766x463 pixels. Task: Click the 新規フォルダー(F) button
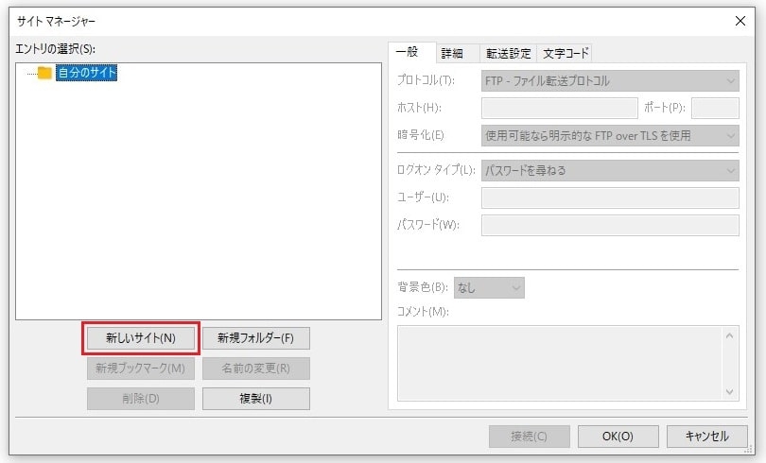pos(255,337)
